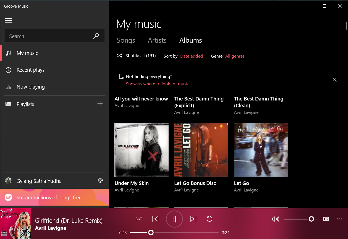Click the My music page heading
The height and width of the screenshot is (239, 348).
click(x=139, y=24)
